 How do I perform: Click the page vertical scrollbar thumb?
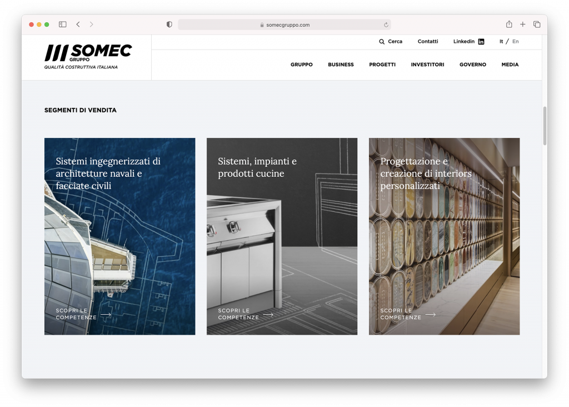pos(545,126)
